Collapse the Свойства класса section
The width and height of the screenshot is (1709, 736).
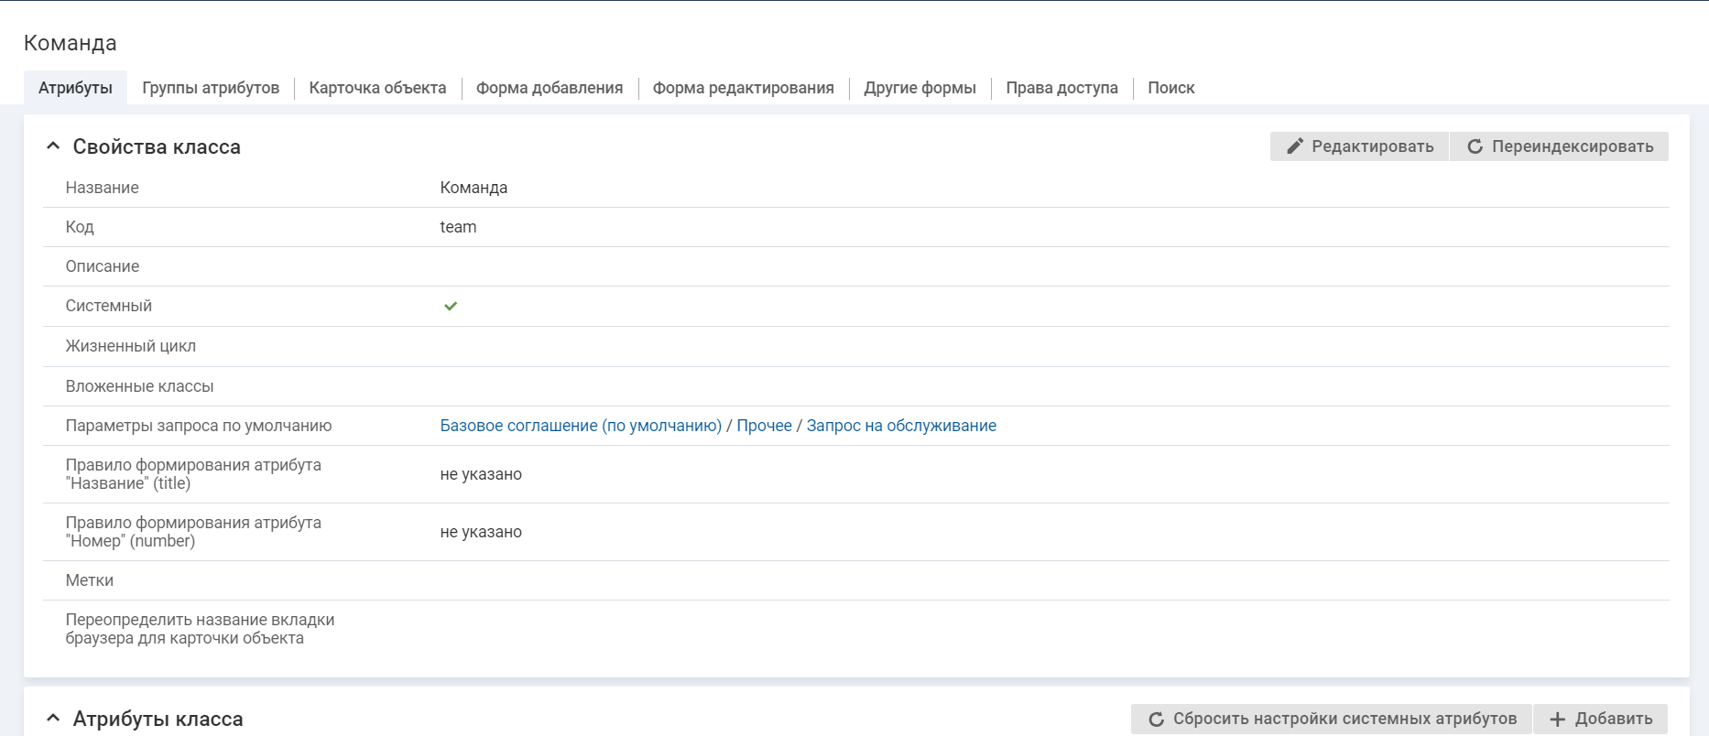[53, 146]
